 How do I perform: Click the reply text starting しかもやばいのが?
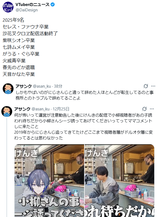click(84, 95)
